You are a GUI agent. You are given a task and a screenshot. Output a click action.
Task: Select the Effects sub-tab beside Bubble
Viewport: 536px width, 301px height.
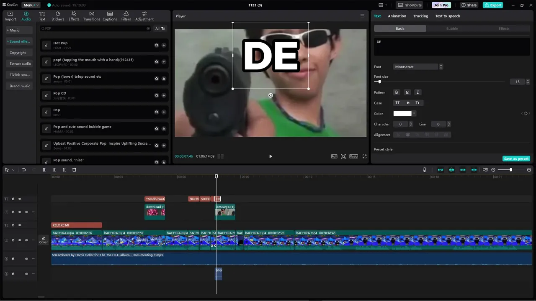[x=504, y=28]
